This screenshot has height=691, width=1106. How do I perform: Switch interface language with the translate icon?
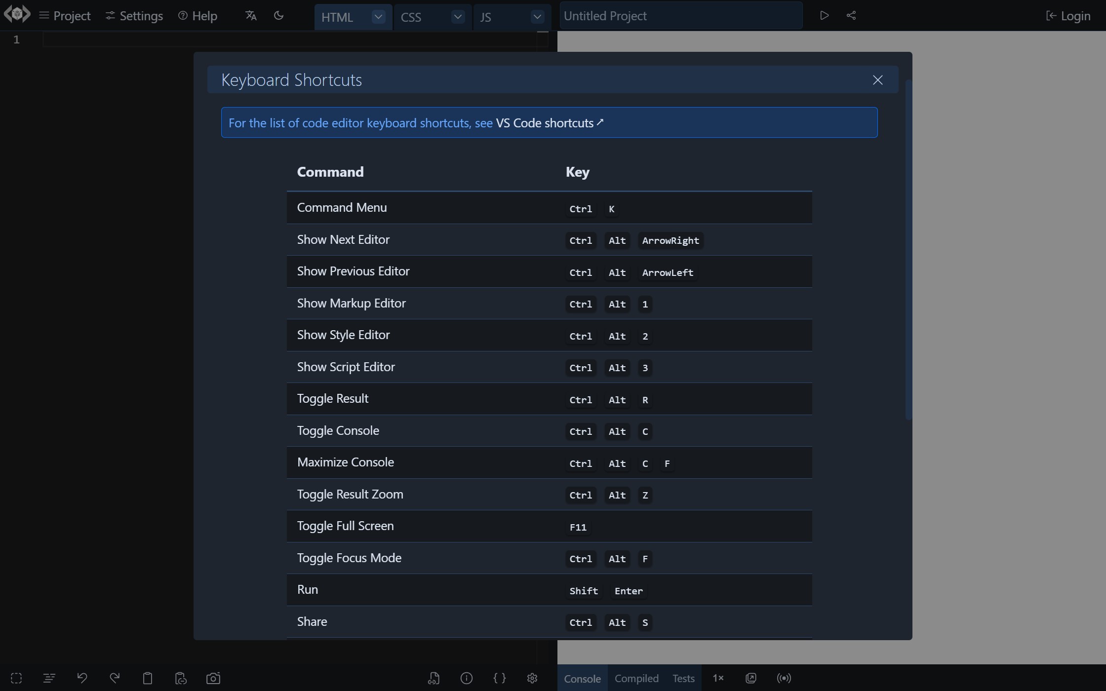[250, 15]
